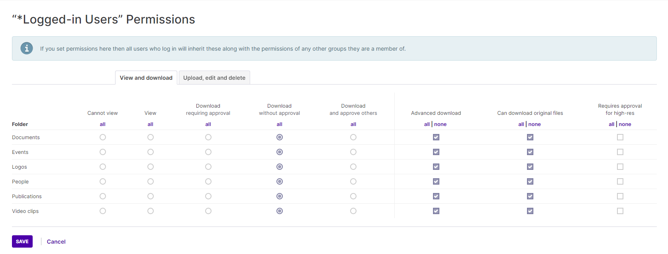Uncheck Advanced download for Video clips
668x254 pixels.
point(436,211)
